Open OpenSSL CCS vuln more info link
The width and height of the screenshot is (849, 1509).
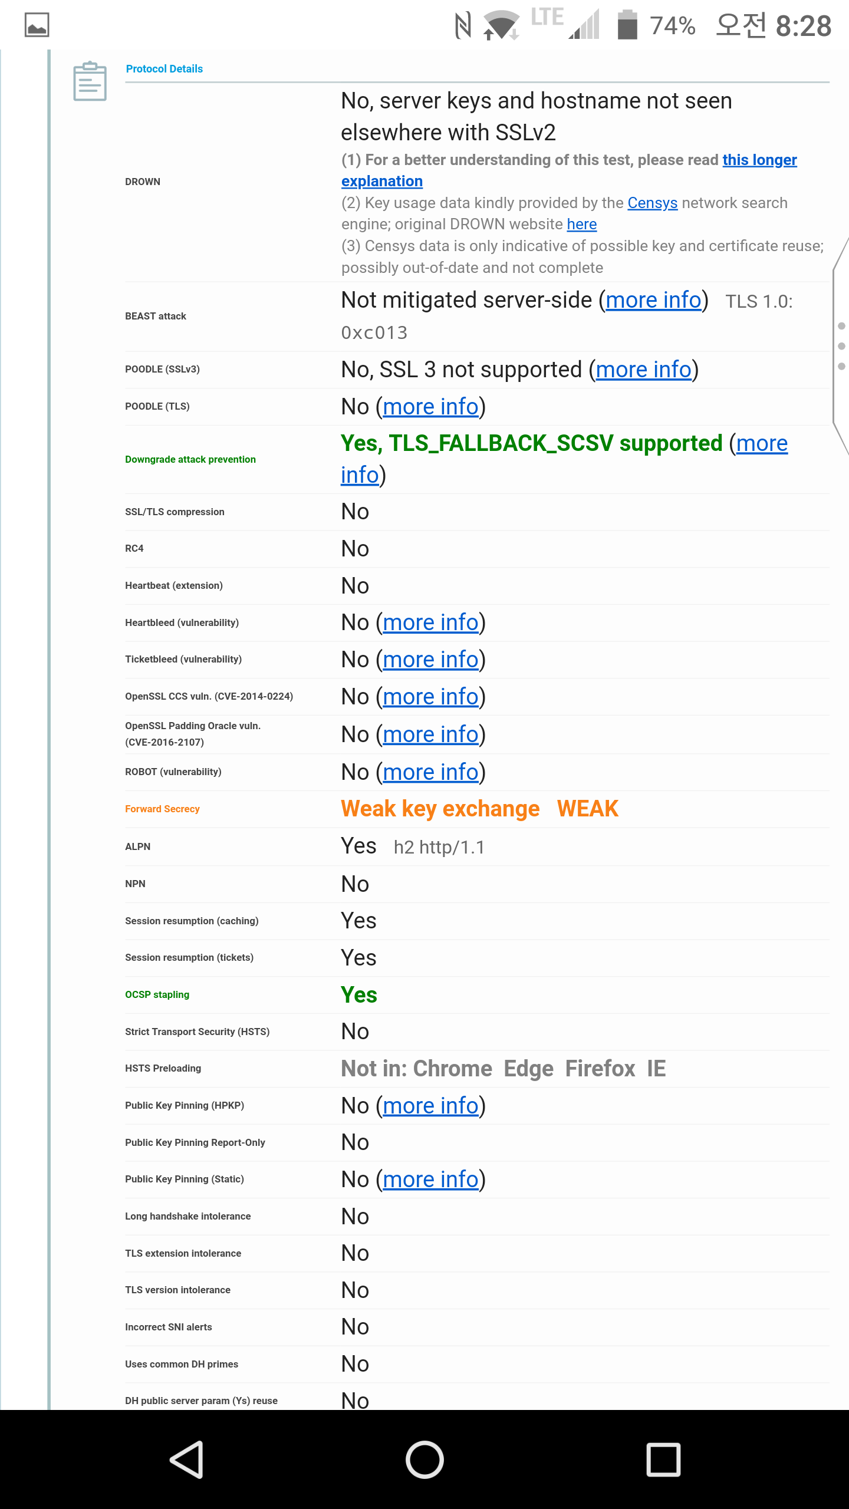click(430, 697)
